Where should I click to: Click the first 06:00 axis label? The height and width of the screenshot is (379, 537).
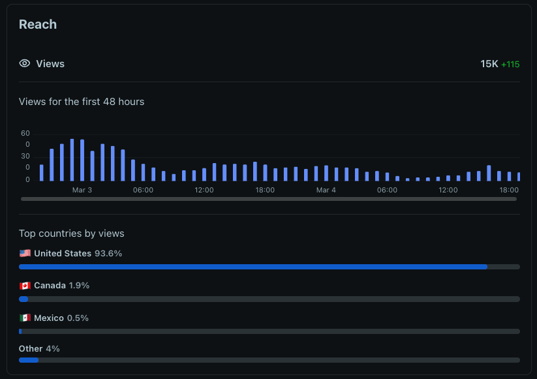pos(143,190)
